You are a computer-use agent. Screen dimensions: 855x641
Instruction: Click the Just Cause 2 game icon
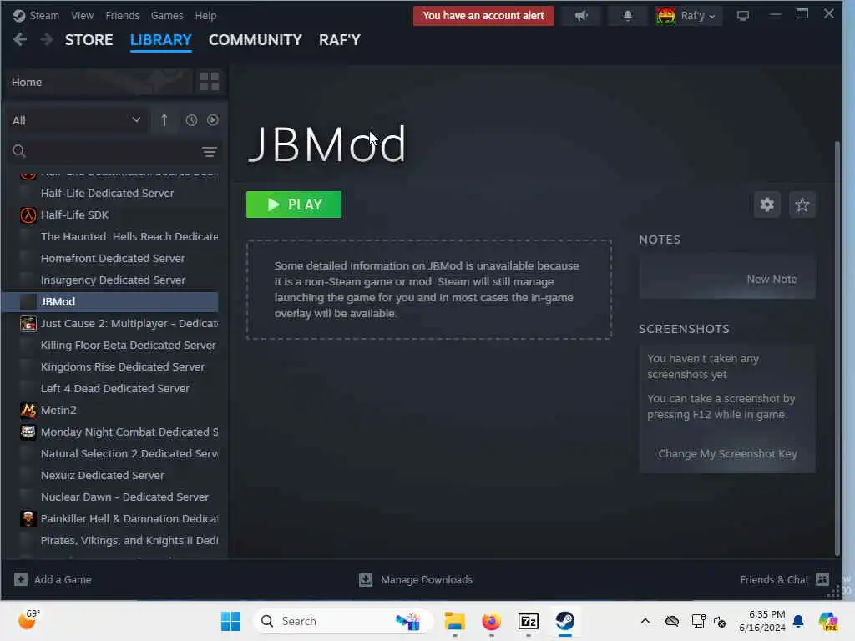(28, 323)
